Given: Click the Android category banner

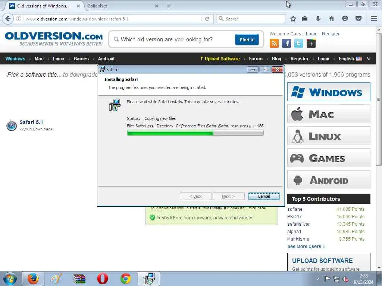Looking at the screenshot, I should (329, 180).
